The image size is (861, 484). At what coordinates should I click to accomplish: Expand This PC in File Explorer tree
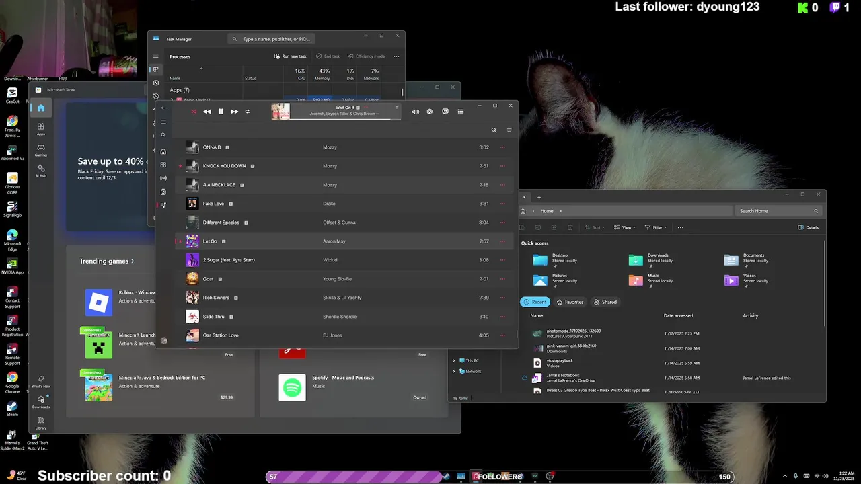(453, 360)
